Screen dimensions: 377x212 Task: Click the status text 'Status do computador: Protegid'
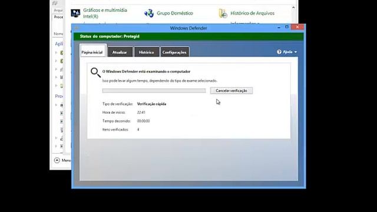[x=110, y=37]
